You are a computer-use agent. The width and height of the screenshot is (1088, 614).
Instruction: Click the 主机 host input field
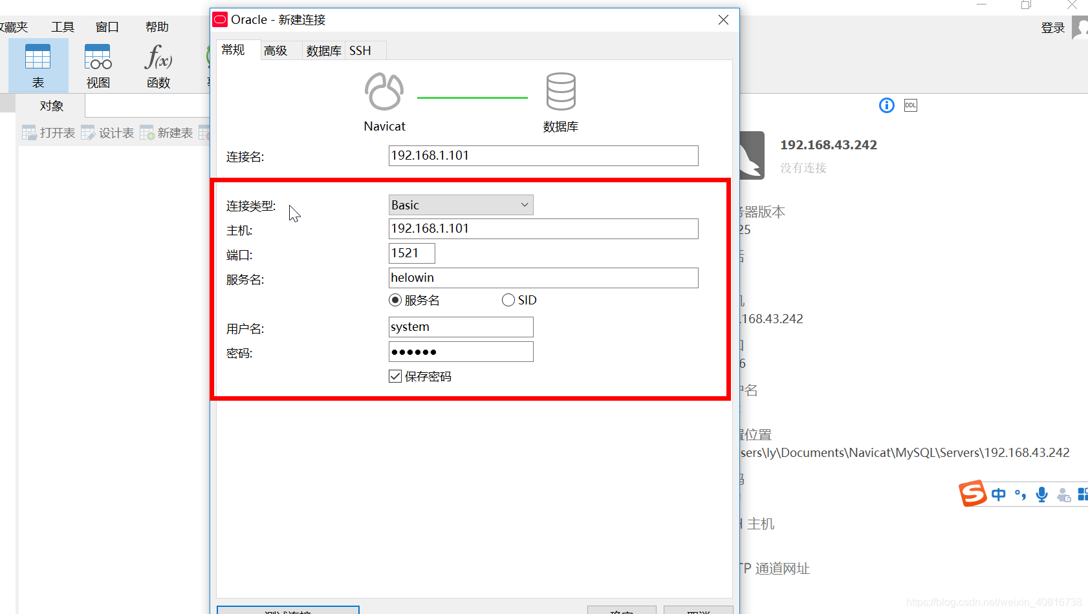pyautogui.click(x=543, y=229)
